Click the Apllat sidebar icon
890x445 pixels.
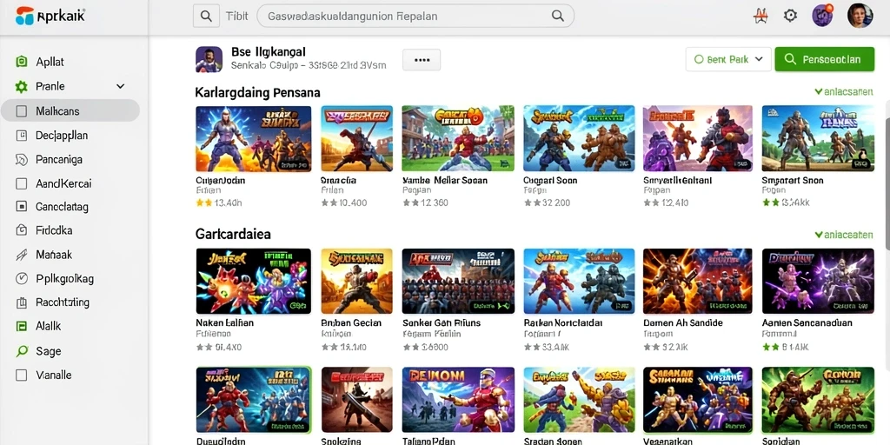click(x=22, y=62)
